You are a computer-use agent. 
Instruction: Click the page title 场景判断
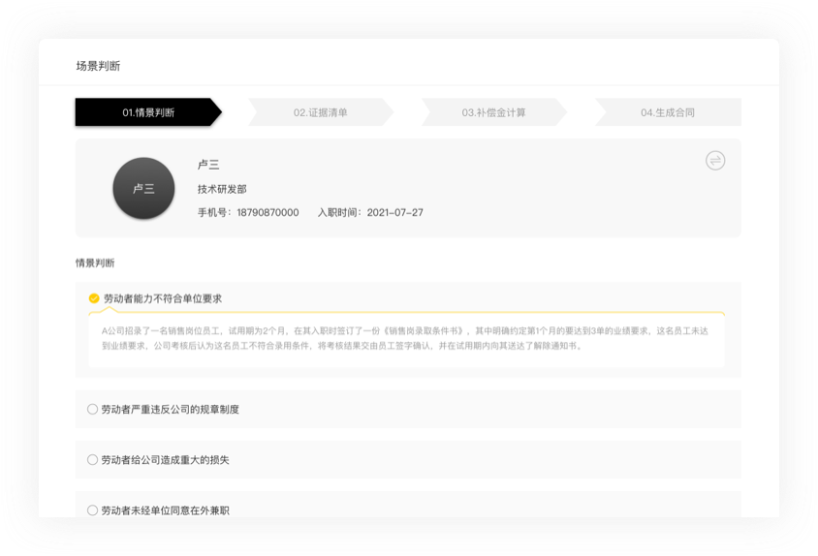(x=98, y=66)
